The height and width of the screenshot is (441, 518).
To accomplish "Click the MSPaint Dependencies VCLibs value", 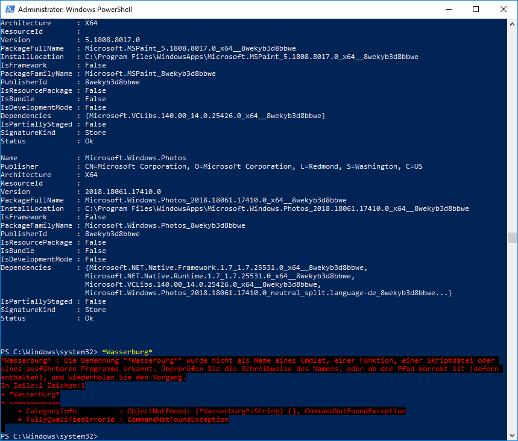I will click(x=205, y=116).
